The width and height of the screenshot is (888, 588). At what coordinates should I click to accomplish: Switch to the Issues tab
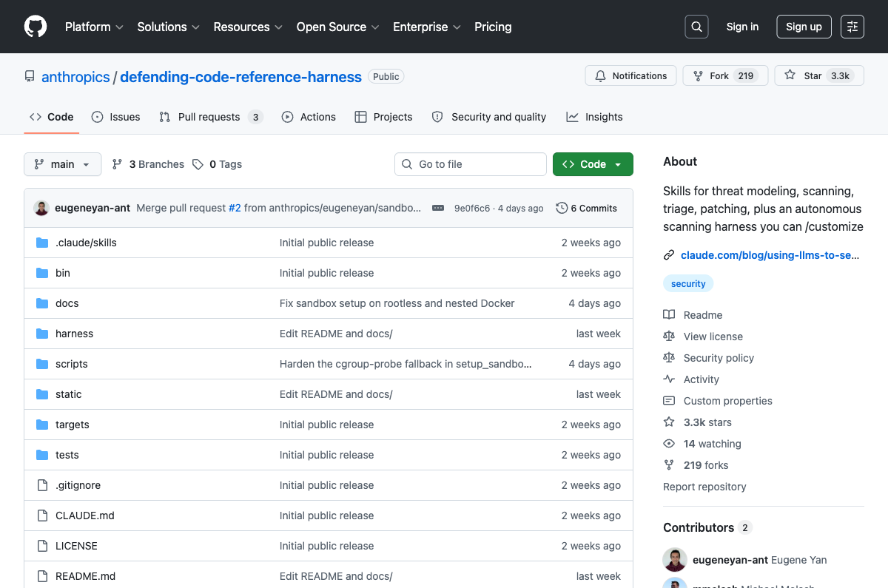click(116, 117)
